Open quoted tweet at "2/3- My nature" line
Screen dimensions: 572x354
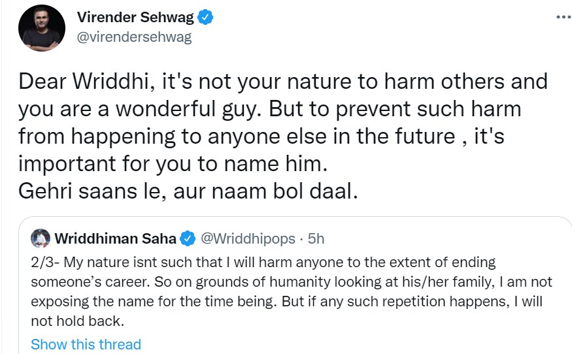point(263,263)
